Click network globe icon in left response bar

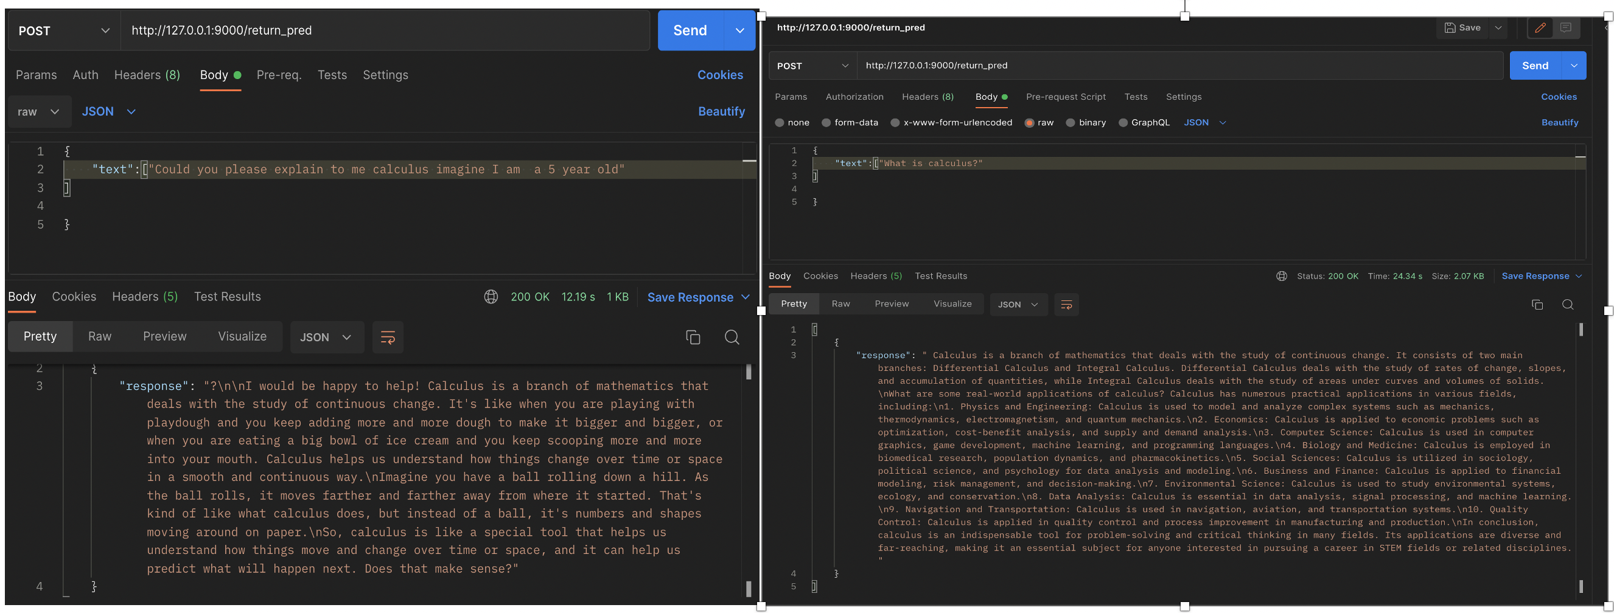(x=491, y=297)
